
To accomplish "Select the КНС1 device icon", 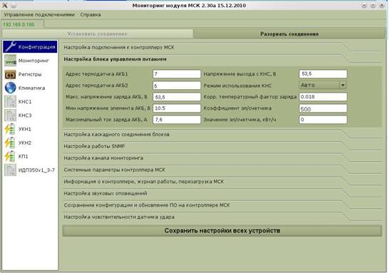I will coord(11,101).
